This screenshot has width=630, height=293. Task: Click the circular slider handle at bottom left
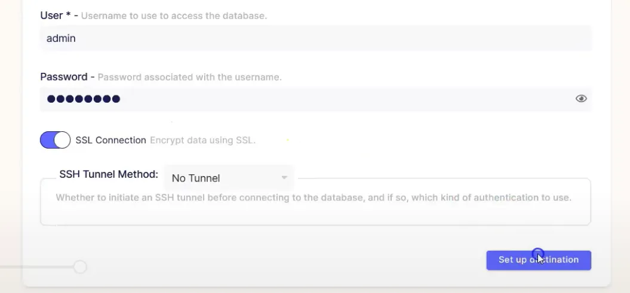[x=81, y=267]
